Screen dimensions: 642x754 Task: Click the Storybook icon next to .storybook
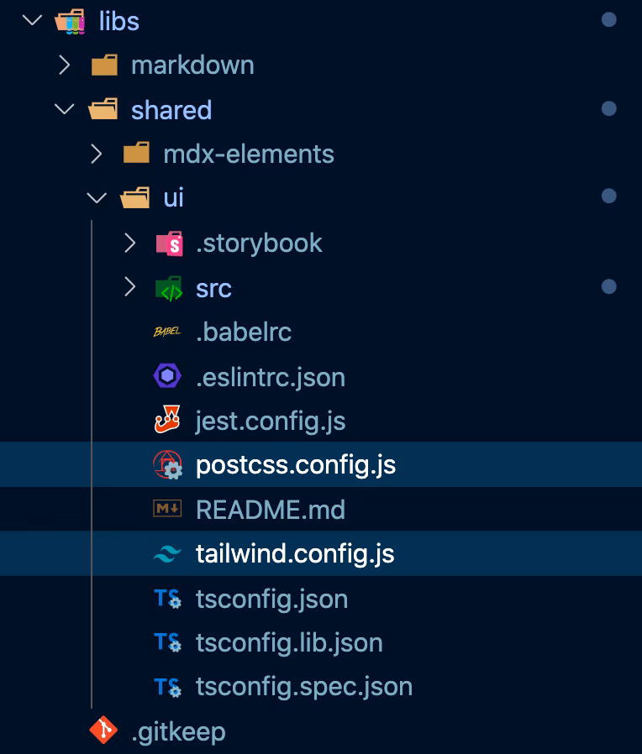click(169, 243)
